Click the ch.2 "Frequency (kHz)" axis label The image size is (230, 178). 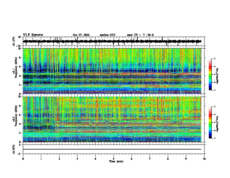pos(16,116)
